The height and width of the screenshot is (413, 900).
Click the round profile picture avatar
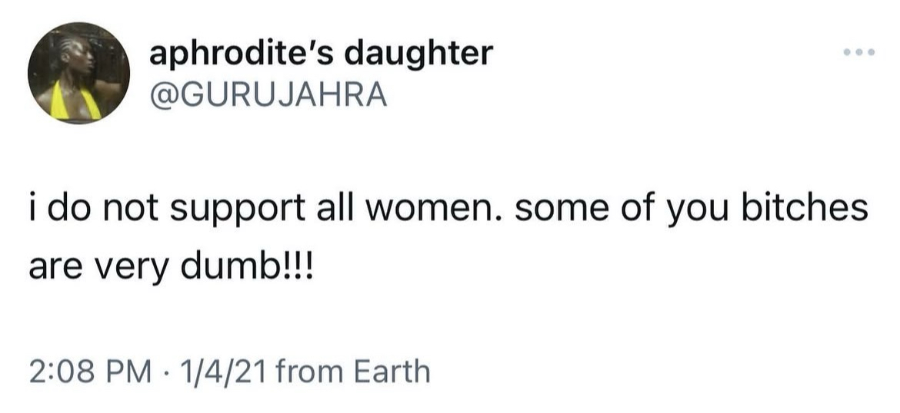click(78, 74)
